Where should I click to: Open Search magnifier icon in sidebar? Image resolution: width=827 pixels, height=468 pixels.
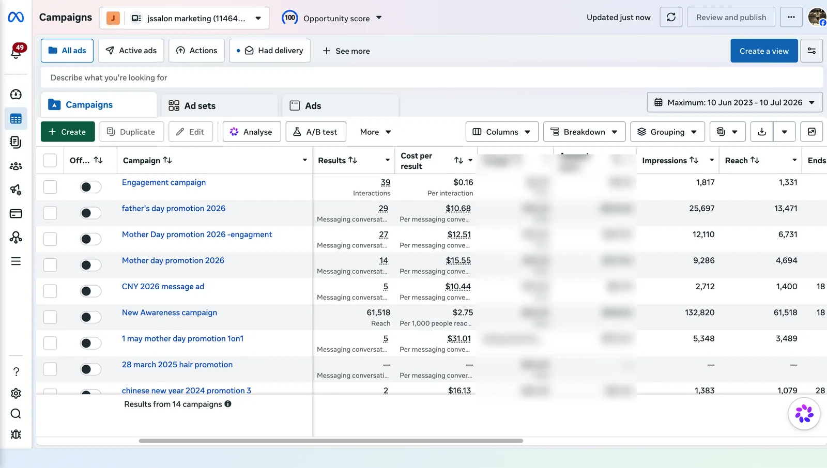(16, 414)
